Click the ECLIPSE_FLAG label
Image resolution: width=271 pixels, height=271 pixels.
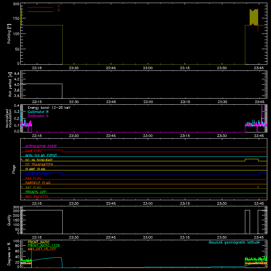click(x=37, y=174)
